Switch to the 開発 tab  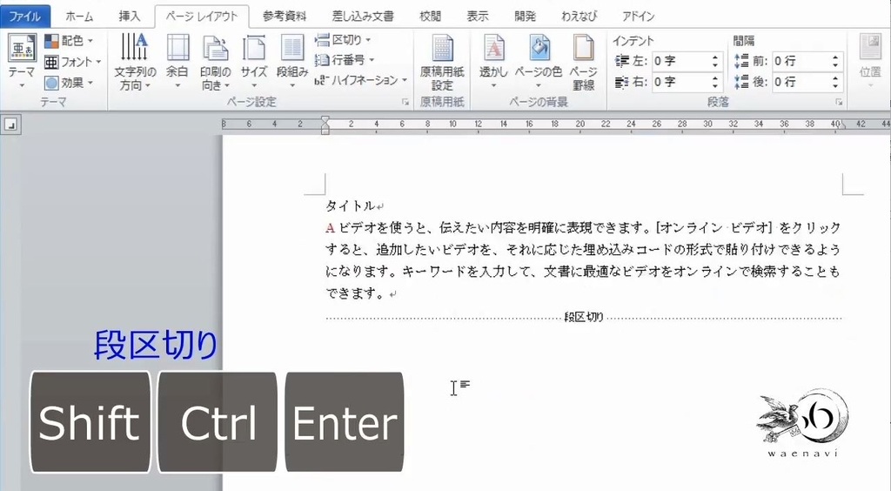click(x=525, y=16)
